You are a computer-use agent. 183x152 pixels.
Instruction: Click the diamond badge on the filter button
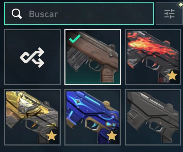point(180,5)
